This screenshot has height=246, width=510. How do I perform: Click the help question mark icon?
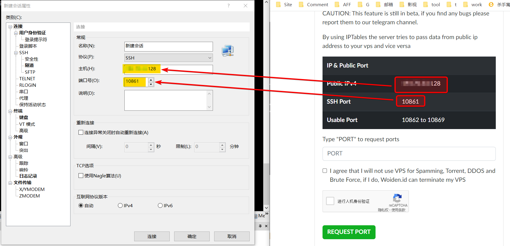(x=228, y=6)
